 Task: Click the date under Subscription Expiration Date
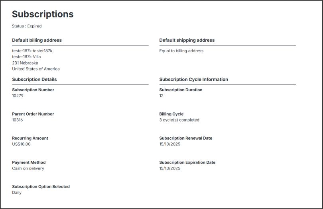pos(170,168)
